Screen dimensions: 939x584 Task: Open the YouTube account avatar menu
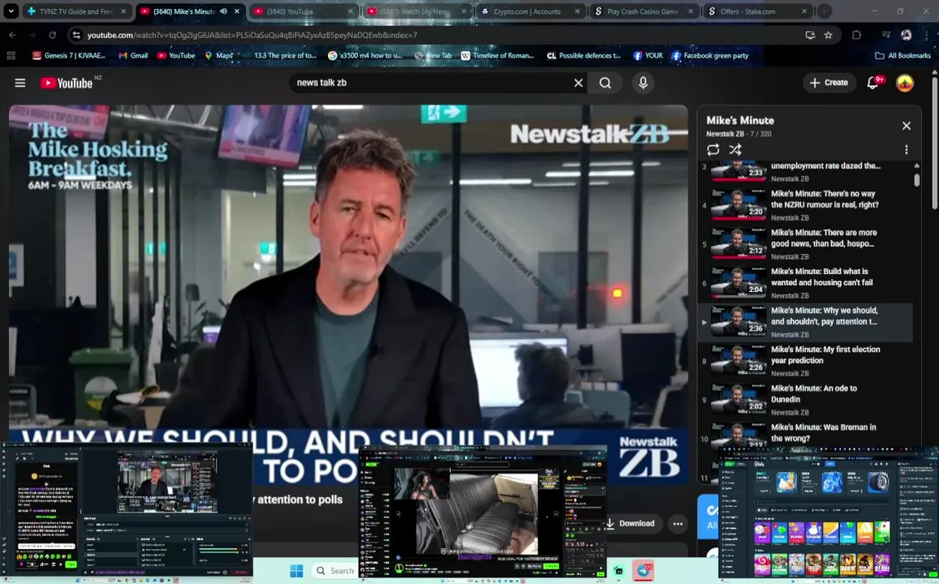pos(905,83)
